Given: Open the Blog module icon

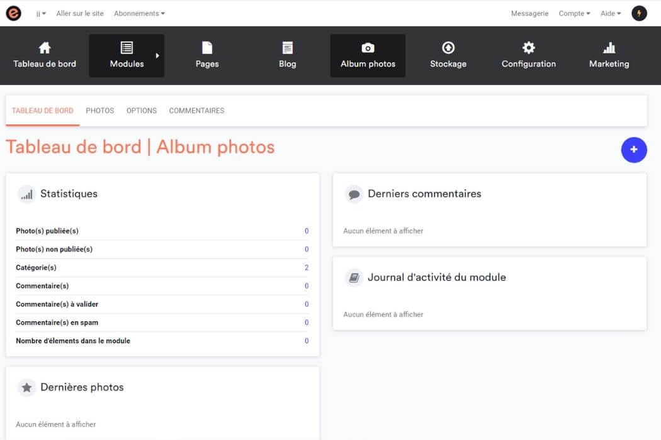Looking at the screenshot, I should 287,47.
